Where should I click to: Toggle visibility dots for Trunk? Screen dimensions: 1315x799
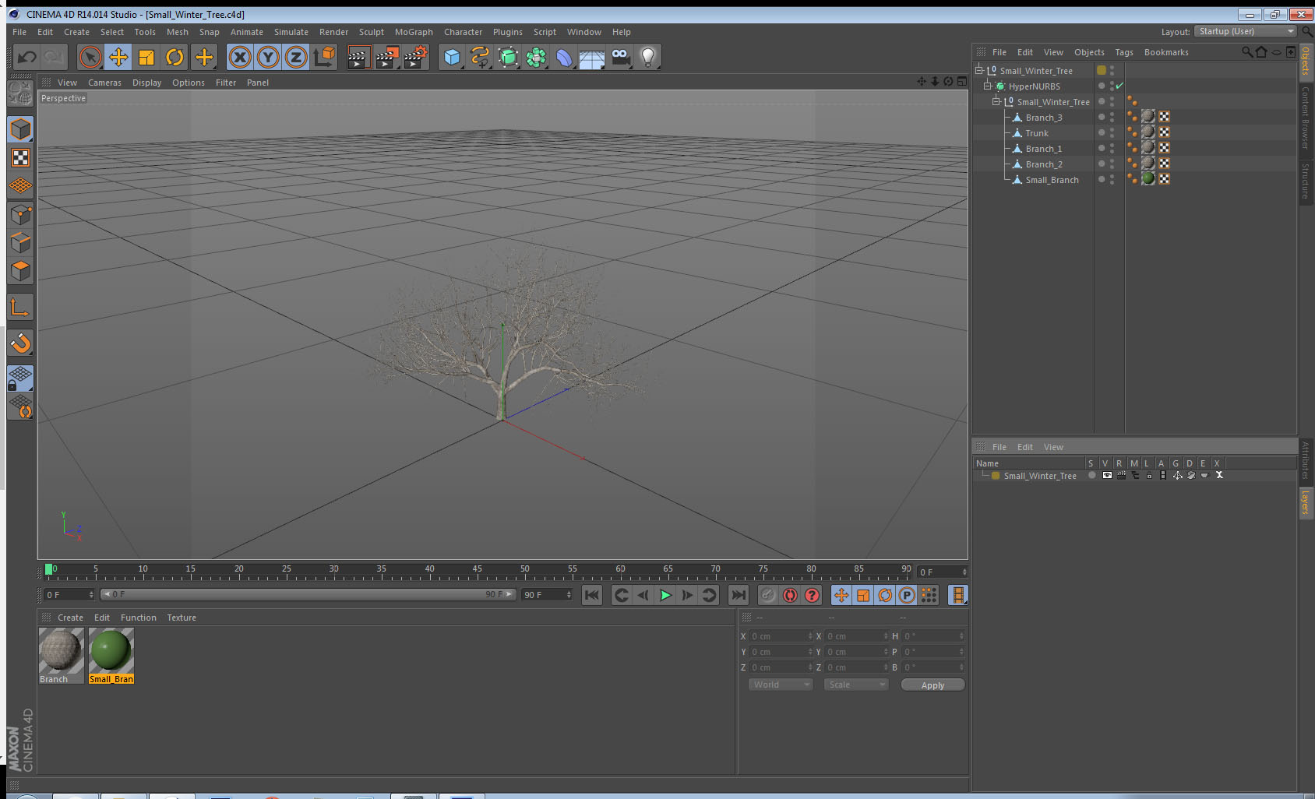1112,132
